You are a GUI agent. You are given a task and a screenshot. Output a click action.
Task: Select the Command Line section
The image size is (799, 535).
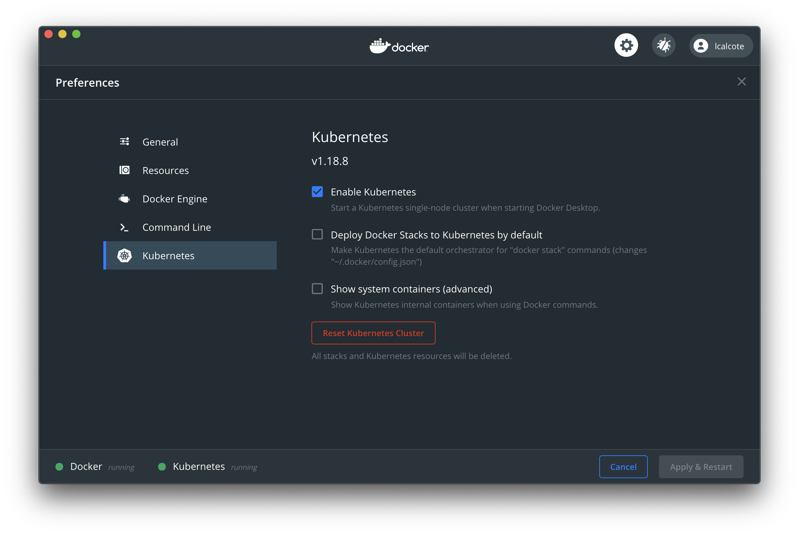click(x=177, y=227)
